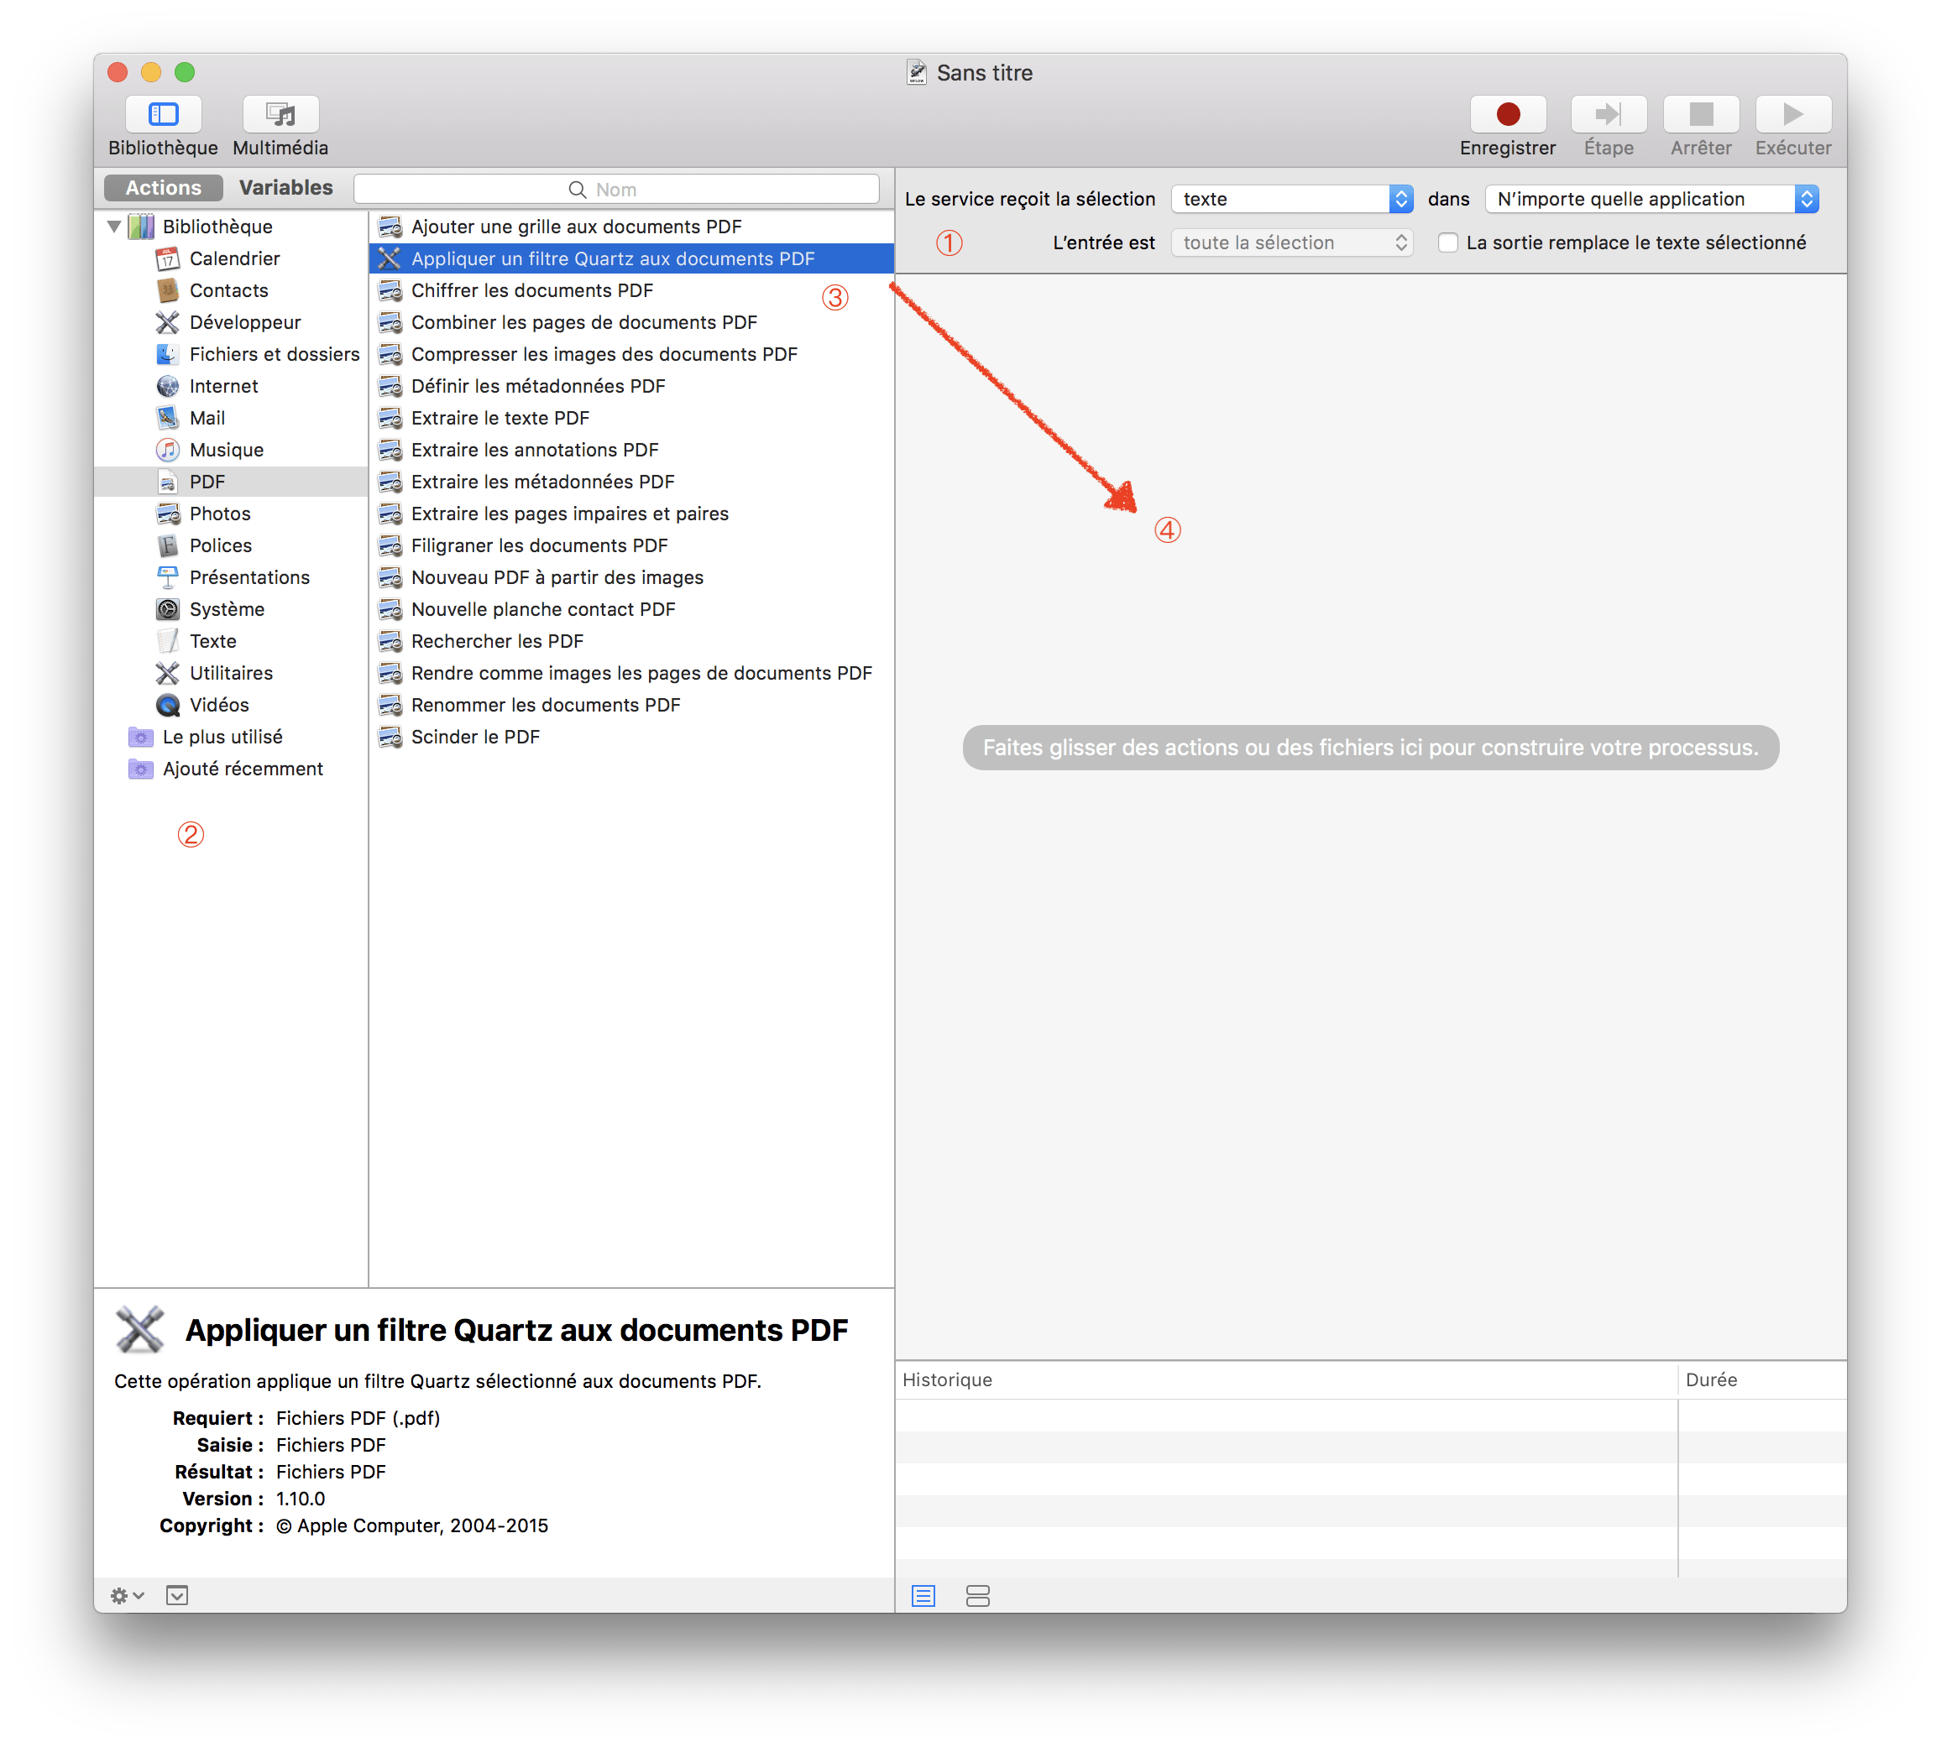1941x1747 pixels.
Task: Select Extraire les métadonnées PDF
Action: click(x=631, y=481)
